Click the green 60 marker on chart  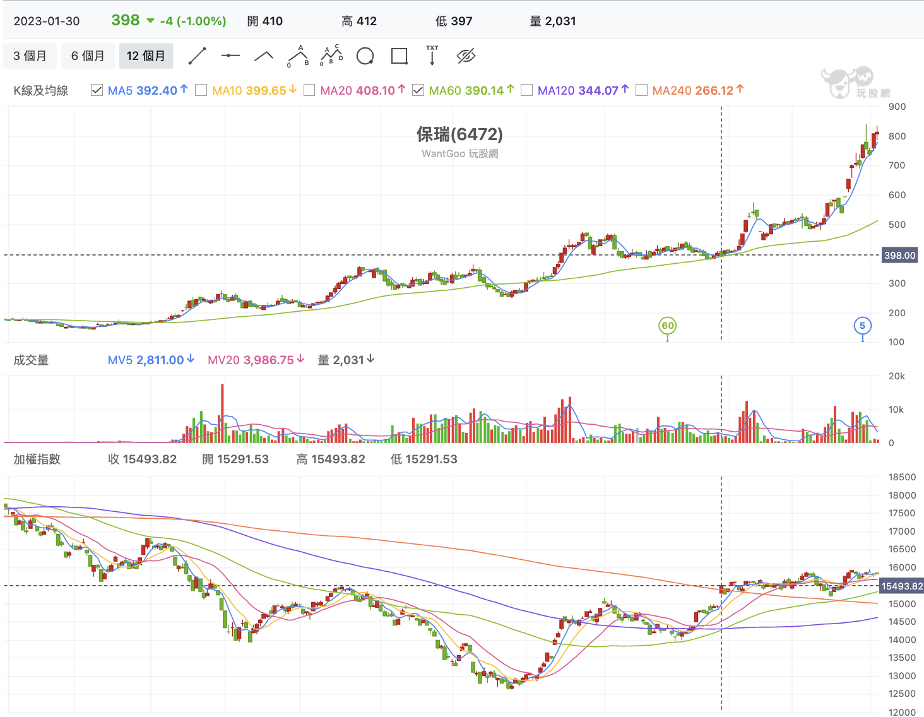(x=668, y=326)
